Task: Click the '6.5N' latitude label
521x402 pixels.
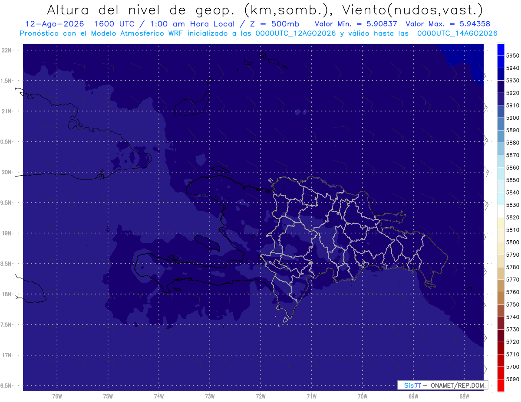Action: click(x=7, y=386)
